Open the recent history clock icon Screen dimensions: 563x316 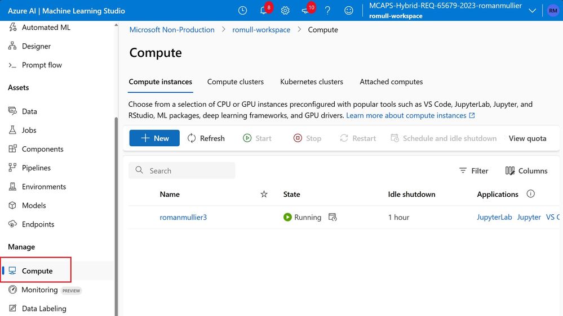point(242,10)
